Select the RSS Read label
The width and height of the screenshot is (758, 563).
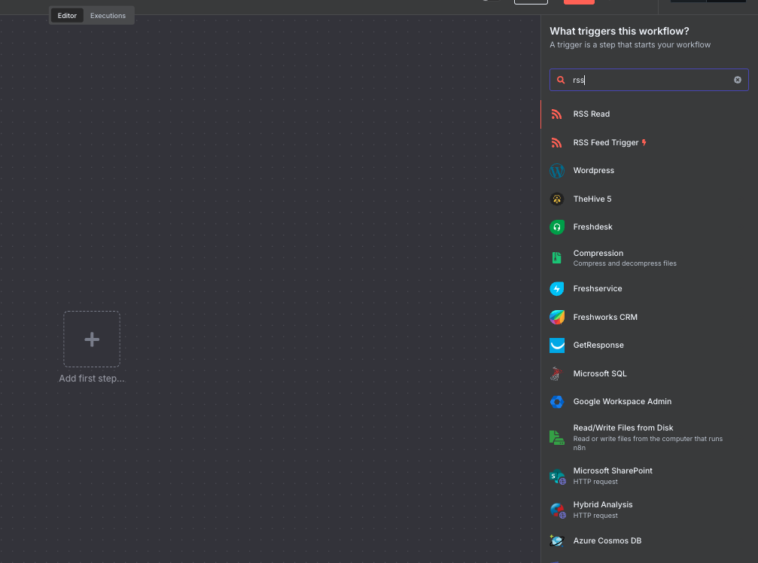pos(591,114)
